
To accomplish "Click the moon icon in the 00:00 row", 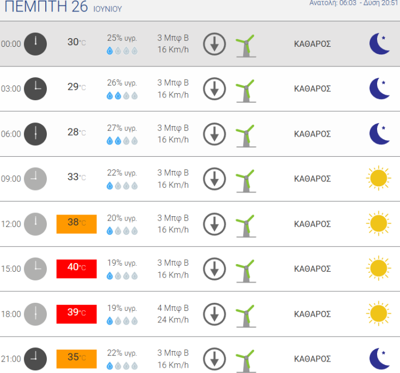I will coord(380,44).
